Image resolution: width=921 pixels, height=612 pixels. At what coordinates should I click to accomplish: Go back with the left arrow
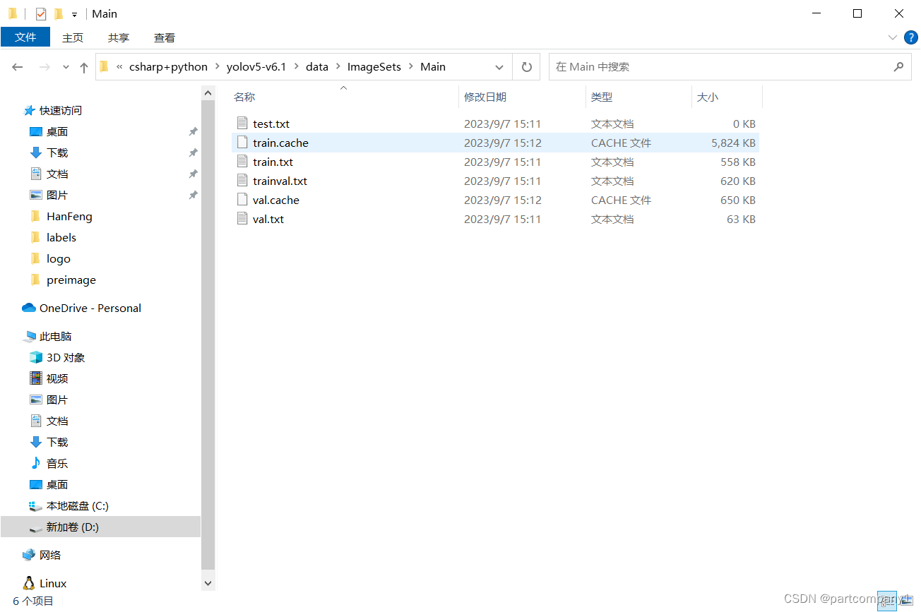(x=18, y=67)
